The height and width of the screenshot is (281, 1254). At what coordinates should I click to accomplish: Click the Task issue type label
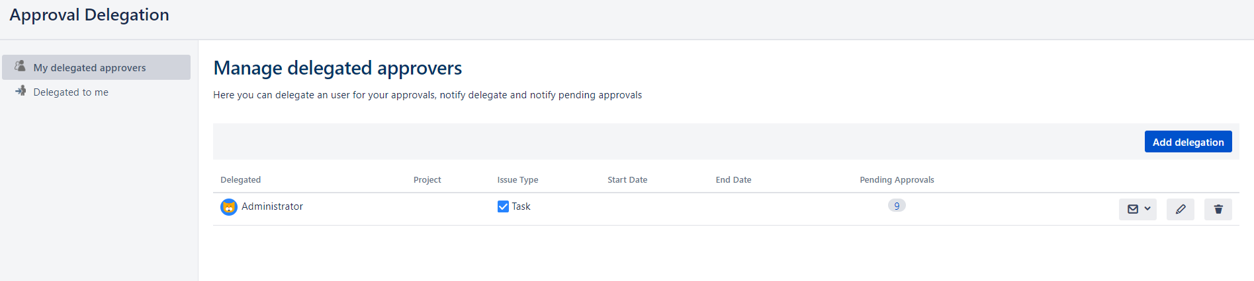tap(521, 206)
